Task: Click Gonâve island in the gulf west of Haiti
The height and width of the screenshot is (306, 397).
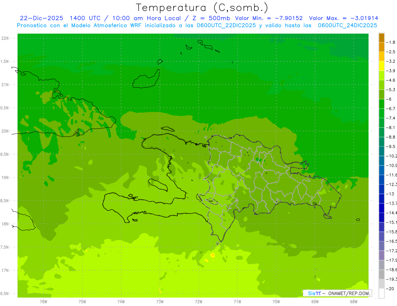Action: click(x=158, y=185)
